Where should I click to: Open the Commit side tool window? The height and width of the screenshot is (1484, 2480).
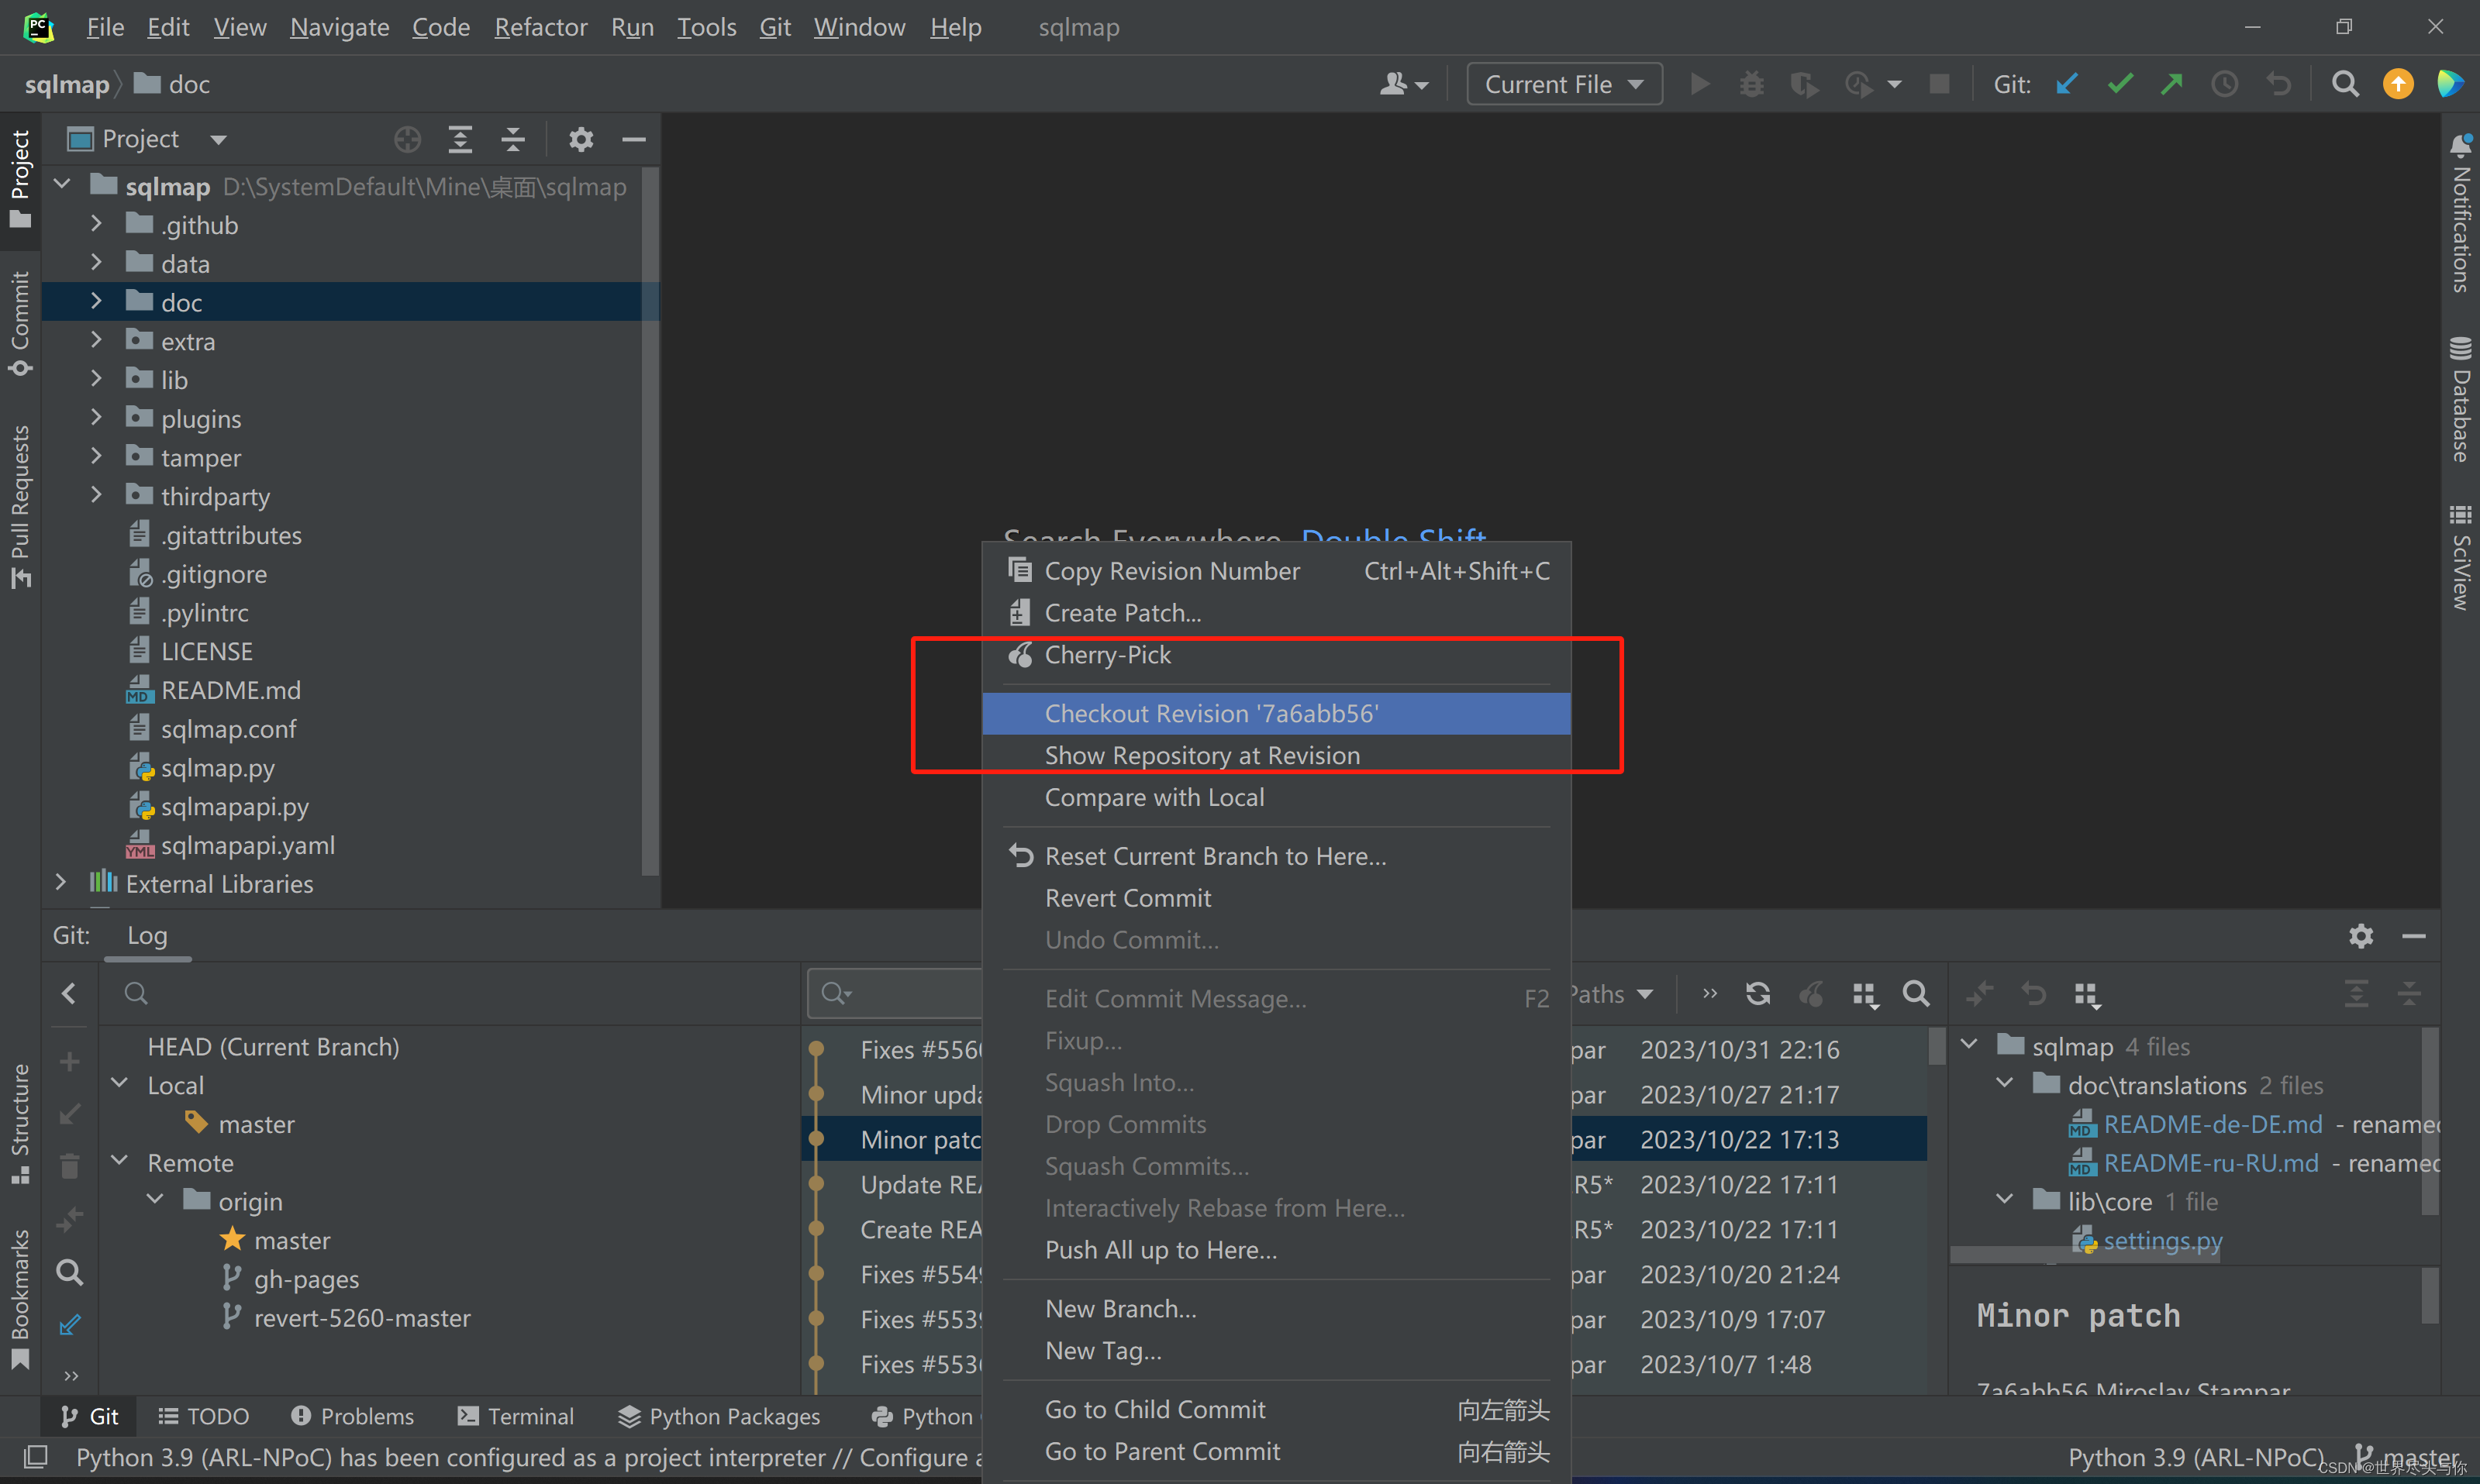[20, 323]
